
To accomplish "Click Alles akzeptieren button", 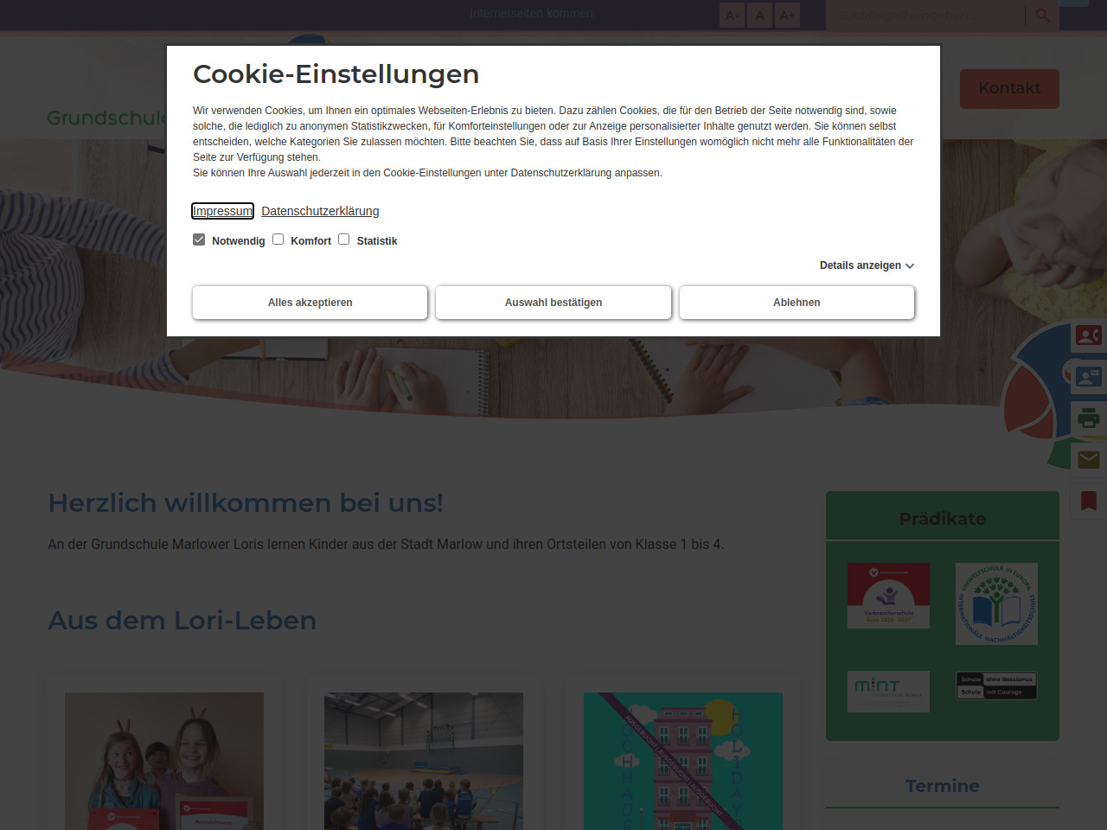I will (x=310, y=303).
